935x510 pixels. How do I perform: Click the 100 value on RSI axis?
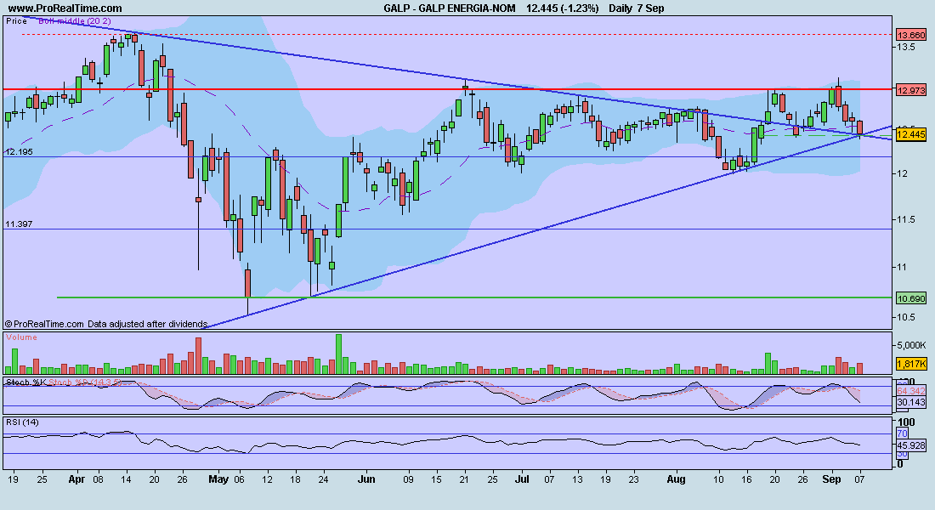[x=906, y=423]
